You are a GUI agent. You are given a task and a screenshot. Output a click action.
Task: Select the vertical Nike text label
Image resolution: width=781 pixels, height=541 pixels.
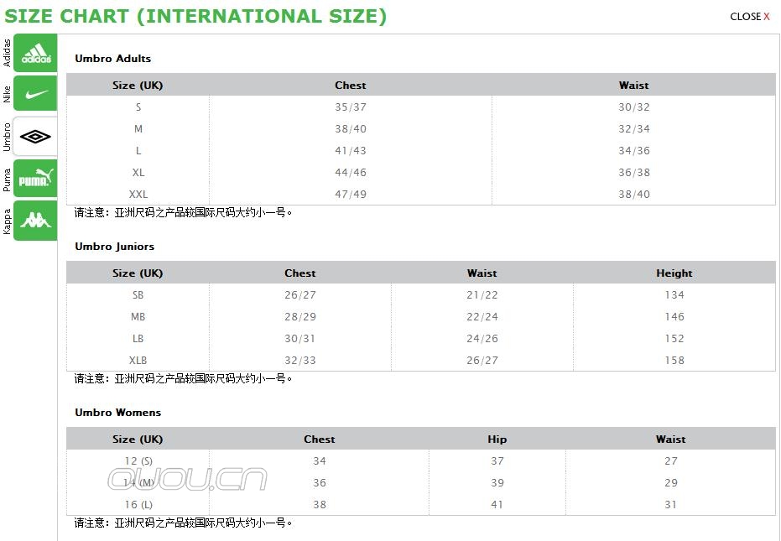(x=7, y=94)
